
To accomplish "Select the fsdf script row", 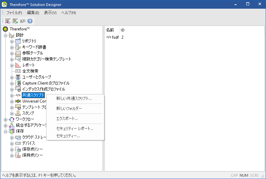I will click(115, 37).
